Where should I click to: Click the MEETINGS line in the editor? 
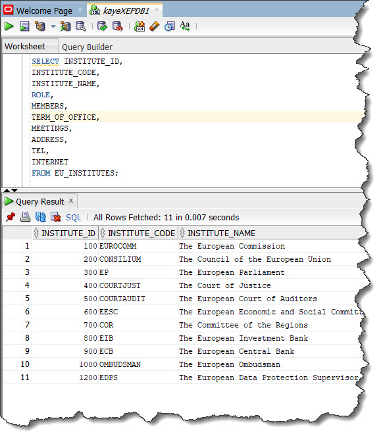[52, 128]
